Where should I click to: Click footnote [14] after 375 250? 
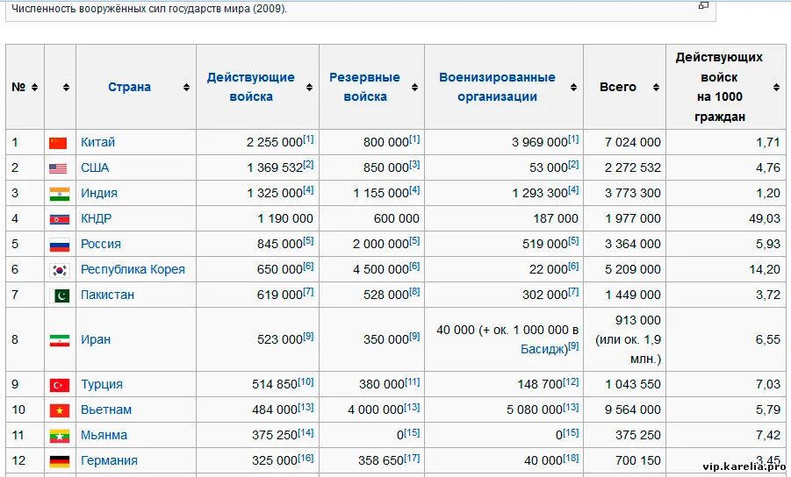click(306, 432)
